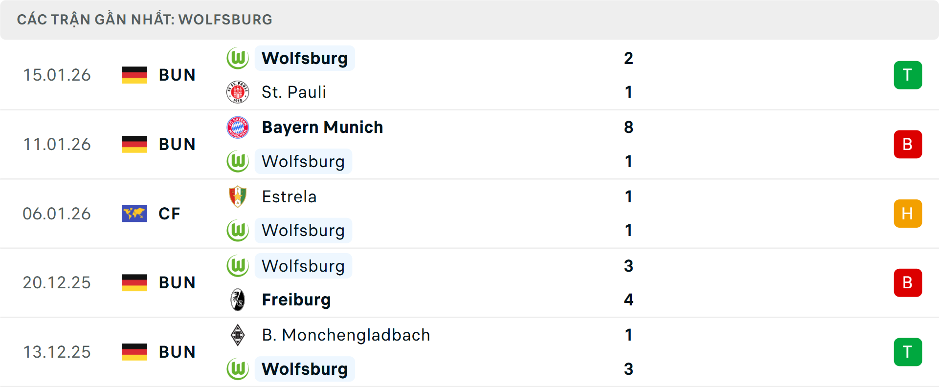Click the Bayern Munich club logo
The image size is (939, 387).
238,127
